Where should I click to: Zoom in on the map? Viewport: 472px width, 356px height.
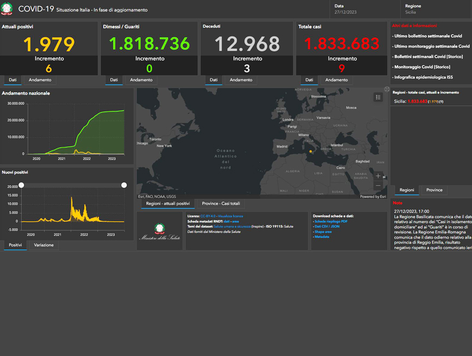[378, 176]
